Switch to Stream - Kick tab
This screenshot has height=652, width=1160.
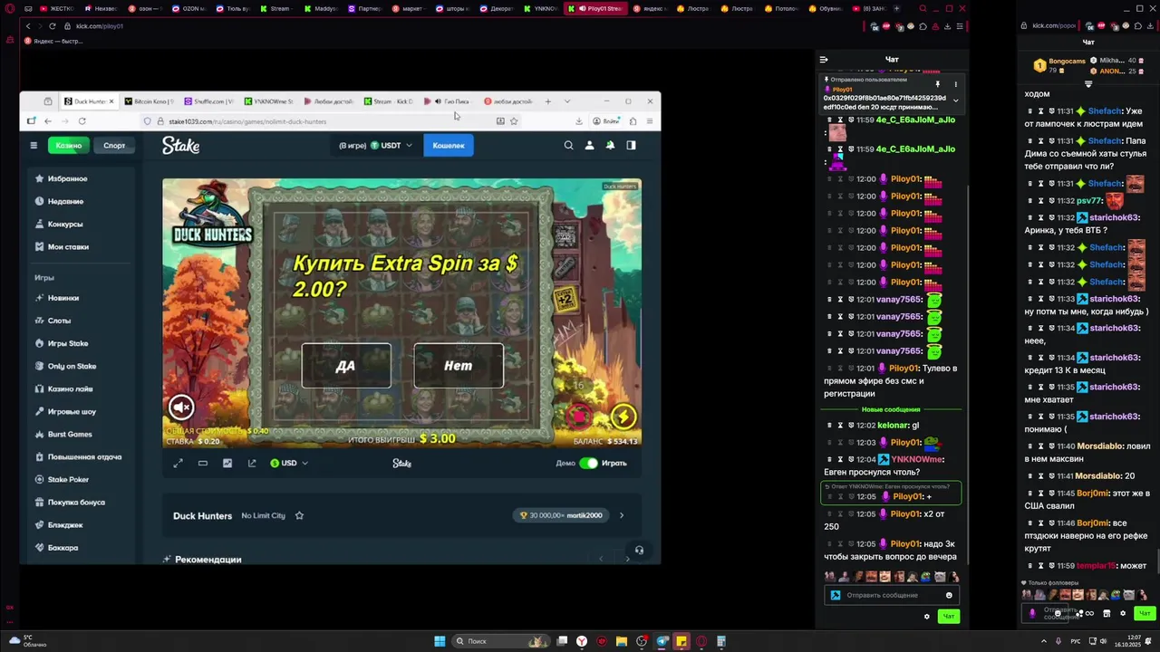pos(389,101)
